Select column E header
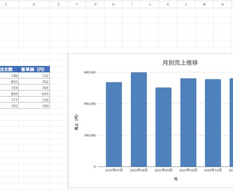Screen dimensions: 233x192 (x=59, y=4)
